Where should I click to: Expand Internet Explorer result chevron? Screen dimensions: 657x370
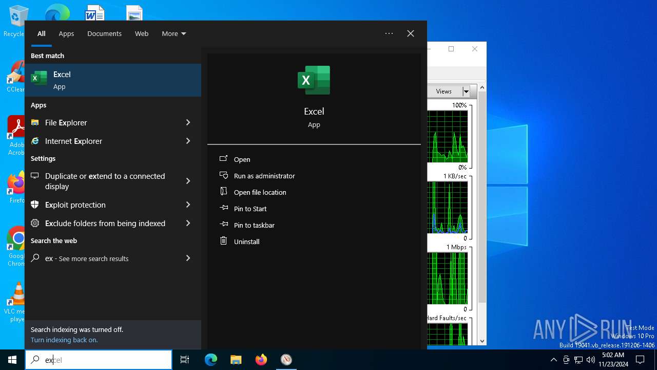(188, 141)
